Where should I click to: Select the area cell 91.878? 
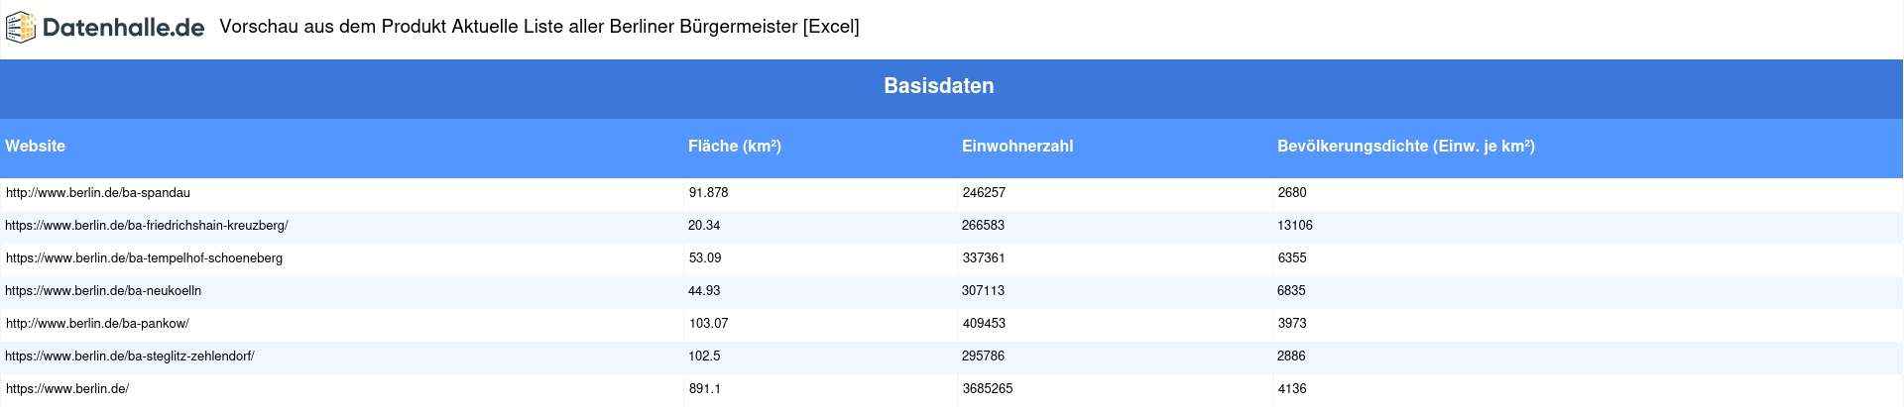(708, 193)
